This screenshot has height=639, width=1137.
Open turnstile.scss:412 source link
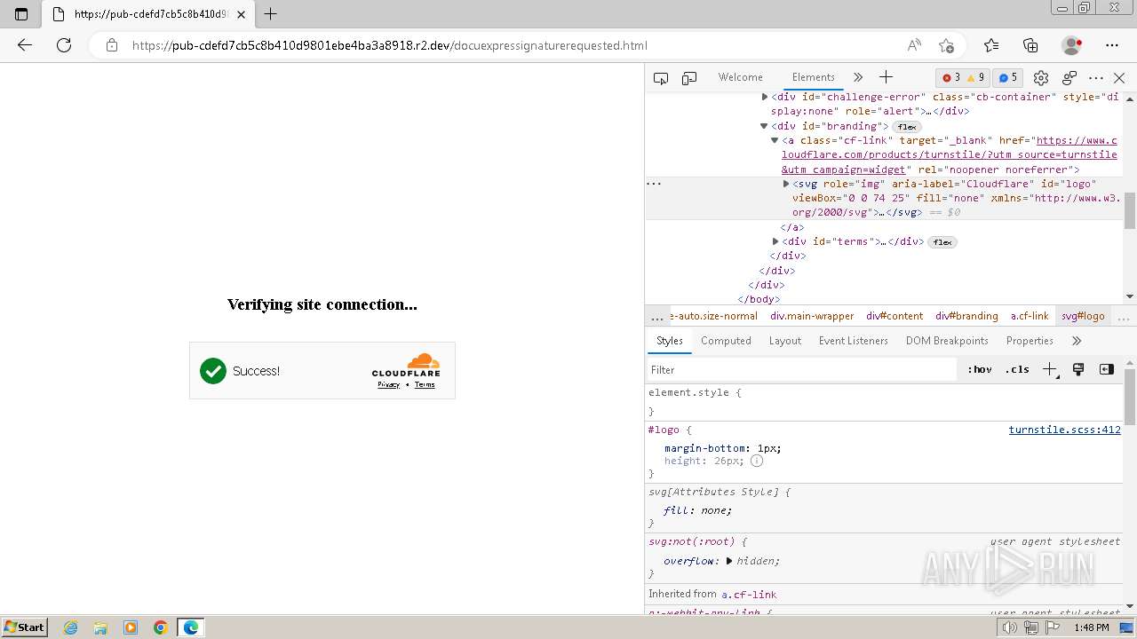[1064, 430]
